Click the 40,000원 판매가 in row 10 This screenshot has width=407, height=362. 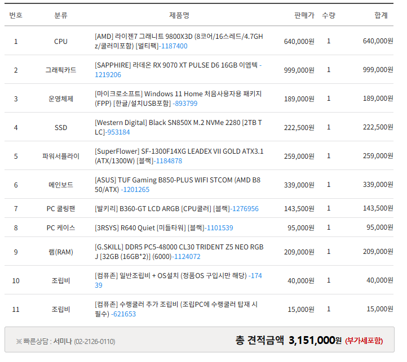tap(301, 281)
